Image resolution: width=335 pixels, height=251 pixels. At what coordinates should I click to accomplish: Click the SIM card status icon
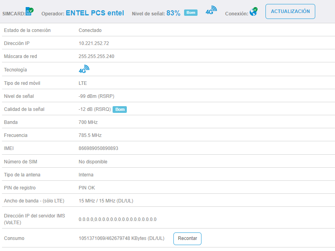[30, 11]
